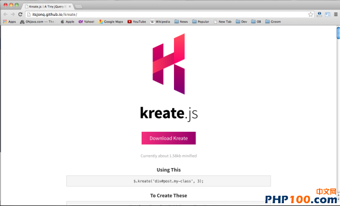Viewport: 340px width, 206px height.
Task: Expand the Dev bookmarks folder
Action: [241, 22]
